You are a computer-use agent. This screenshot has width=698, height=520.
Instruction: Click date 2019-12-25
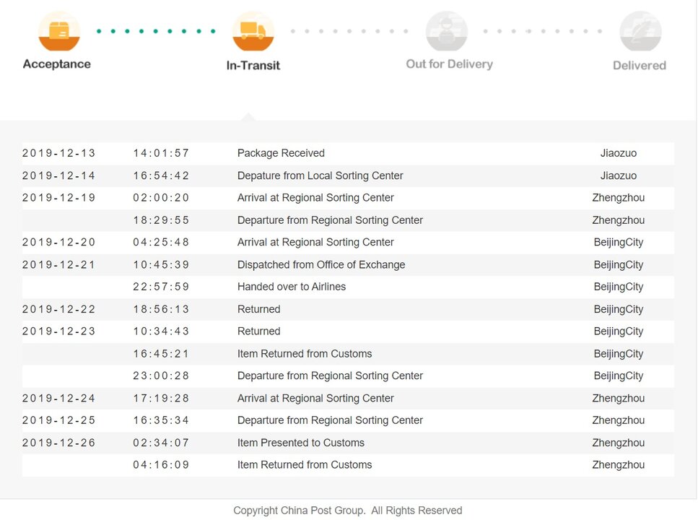58,420
